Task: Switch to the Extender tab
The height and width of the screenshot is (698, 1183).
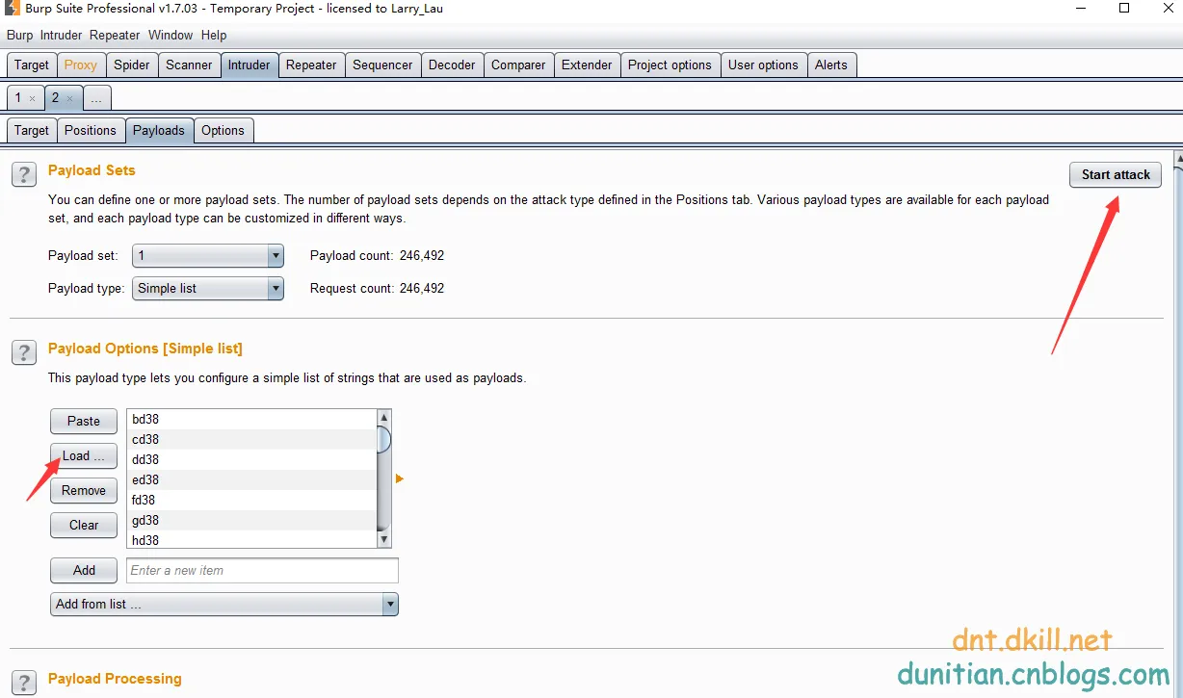Action: click(587, 65)
